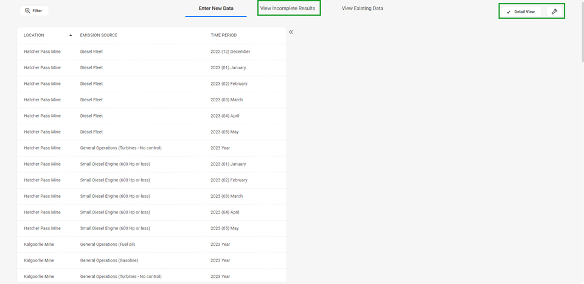
Task: Select General Operations (Fuel oil) row
Action: [x=151, y=244]
